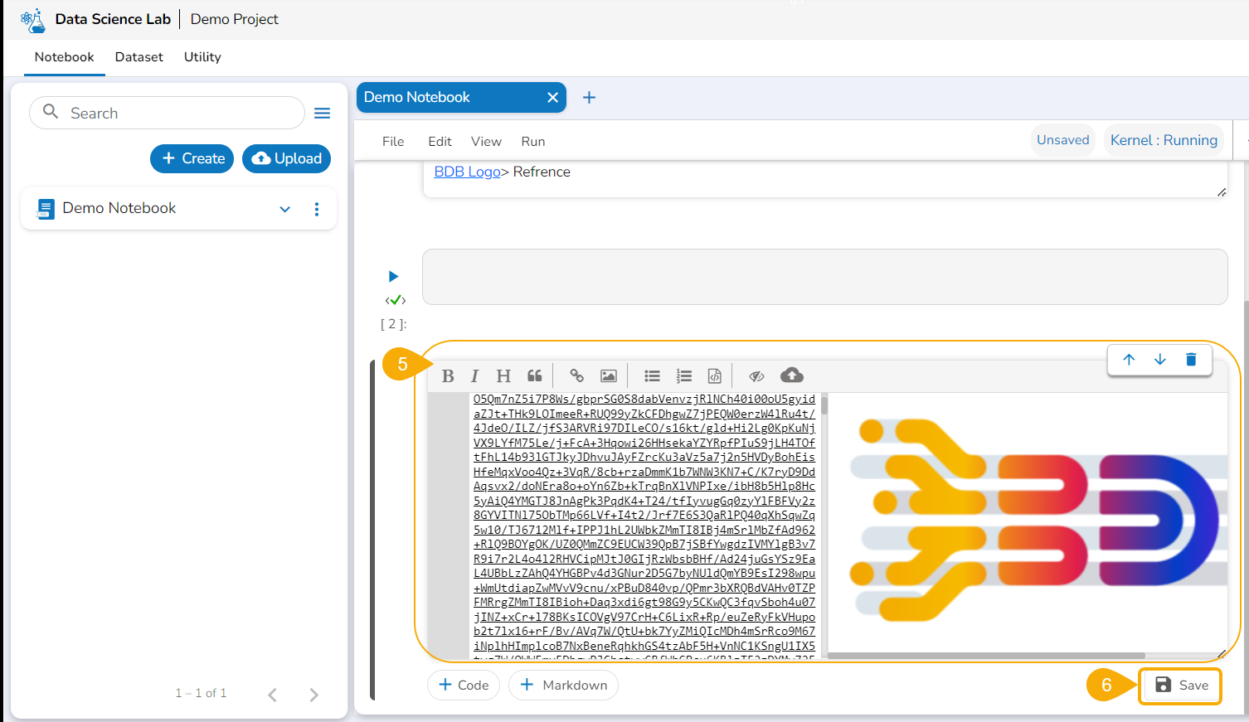Viewport: 1249px width, 722px height.
Task: Open the BDB Logo link
Action: pos(467,172)
